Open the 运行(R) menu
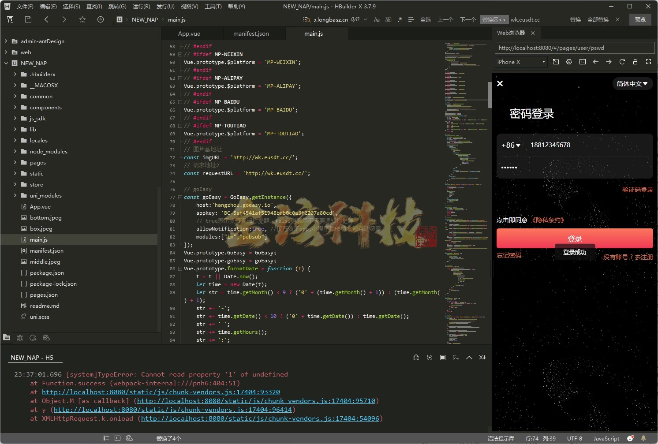658x444 pixels. [x=141, y=7]
